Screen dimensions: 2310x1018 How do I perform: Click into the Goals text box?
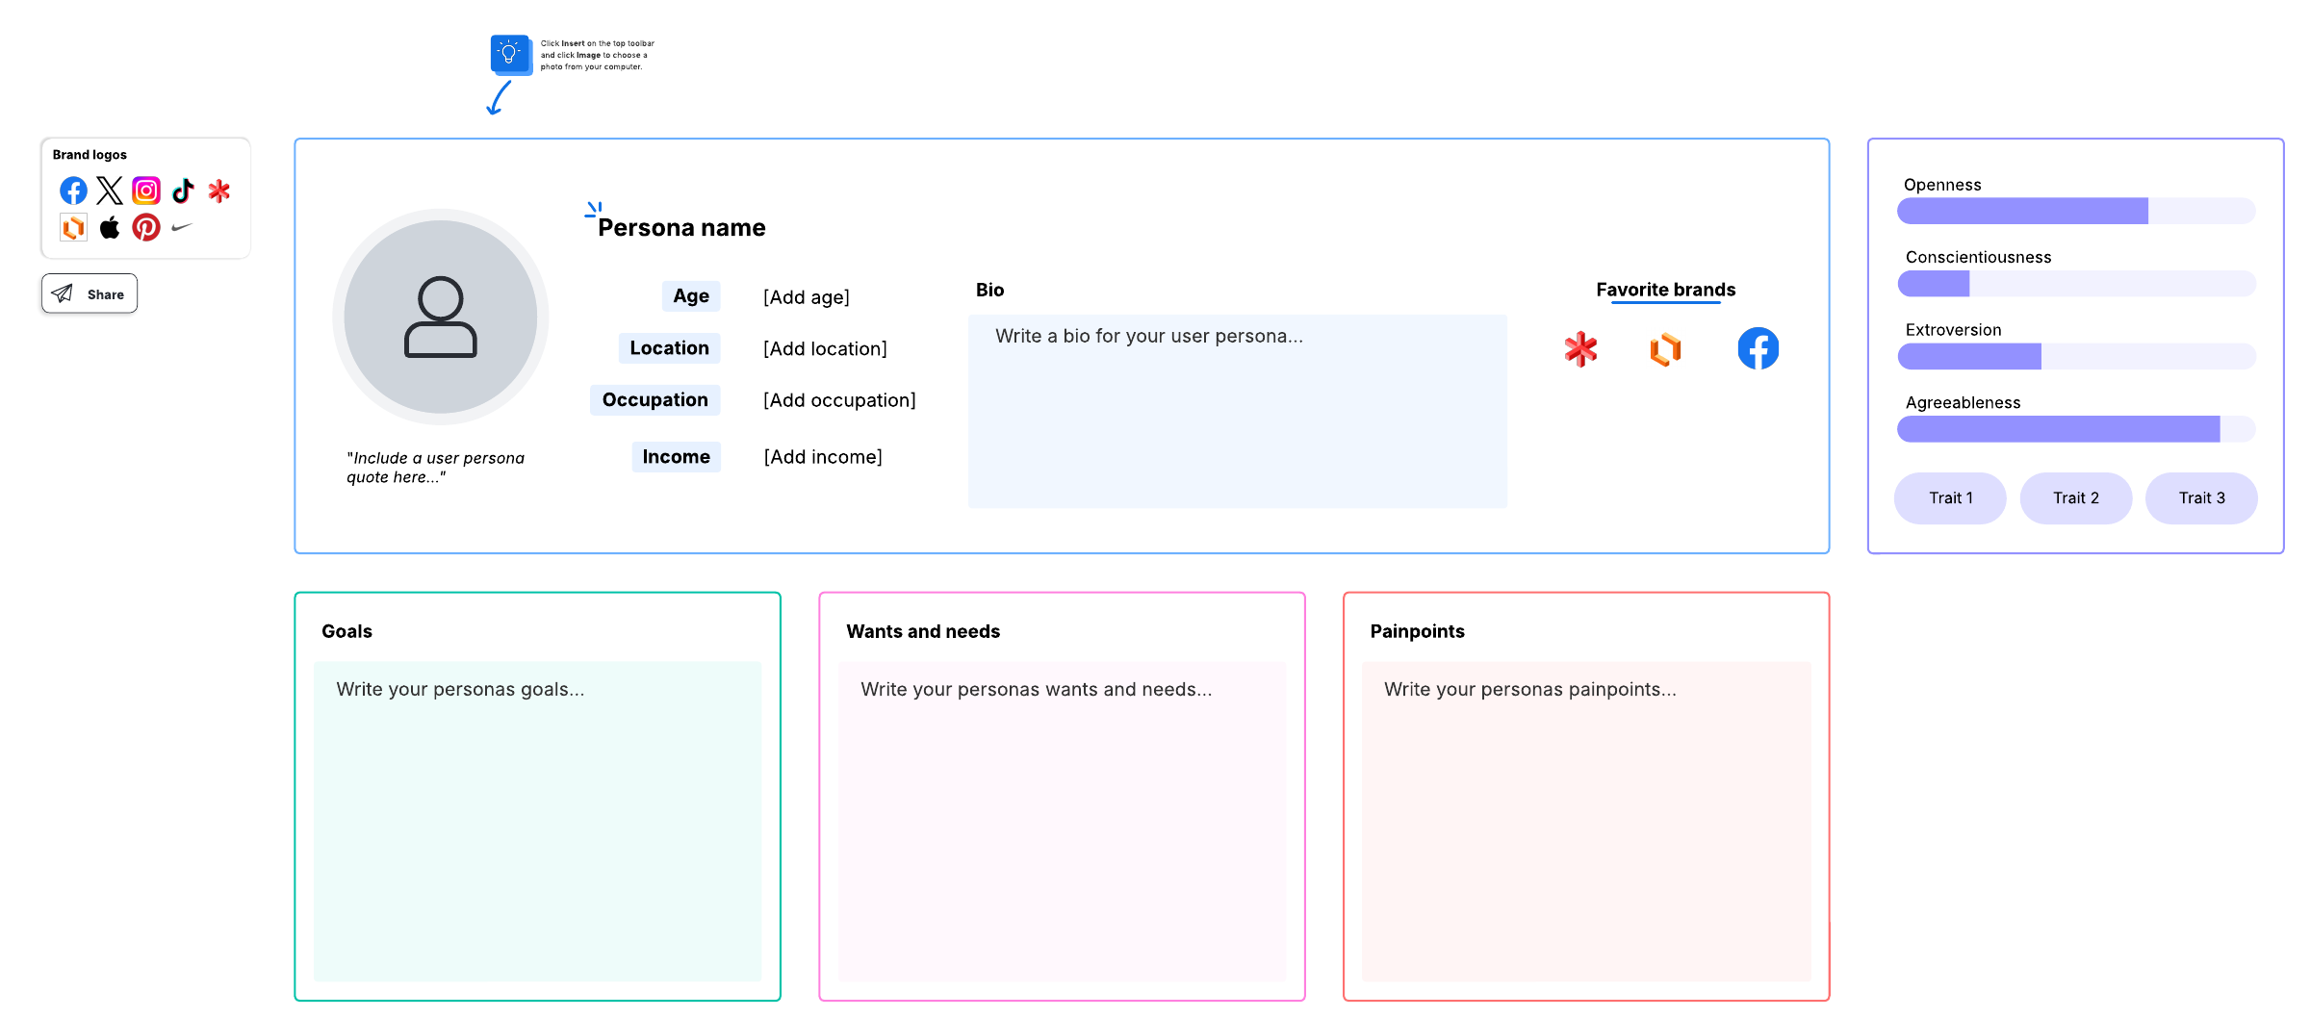(537, 820)
